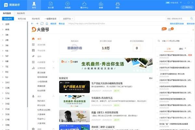
Task: Open the 数据 (data) icon in the top bar
Action: point(100,5)
